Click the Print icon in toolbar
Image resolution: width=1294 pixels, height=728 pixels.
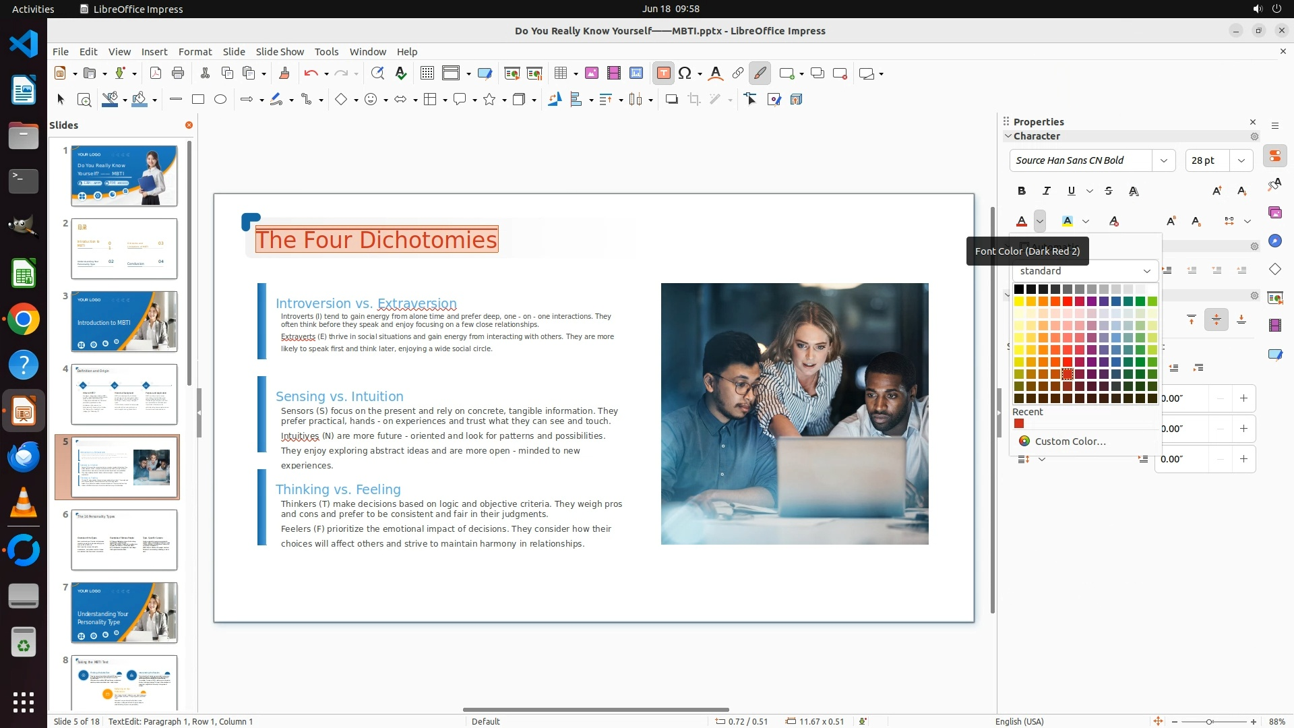pos(178,73)
